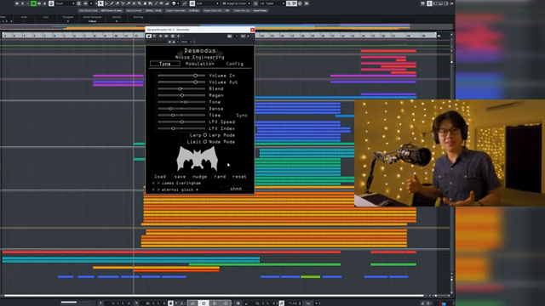The width and height of the screenshot is (545, 306).
Task: Select the Glue tool
Action: [129, 3]
